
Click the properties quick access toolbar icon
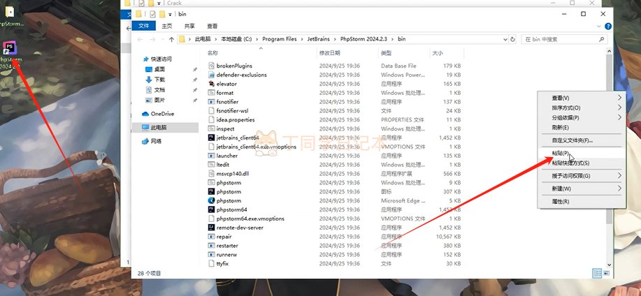click(x=152, y=14)
